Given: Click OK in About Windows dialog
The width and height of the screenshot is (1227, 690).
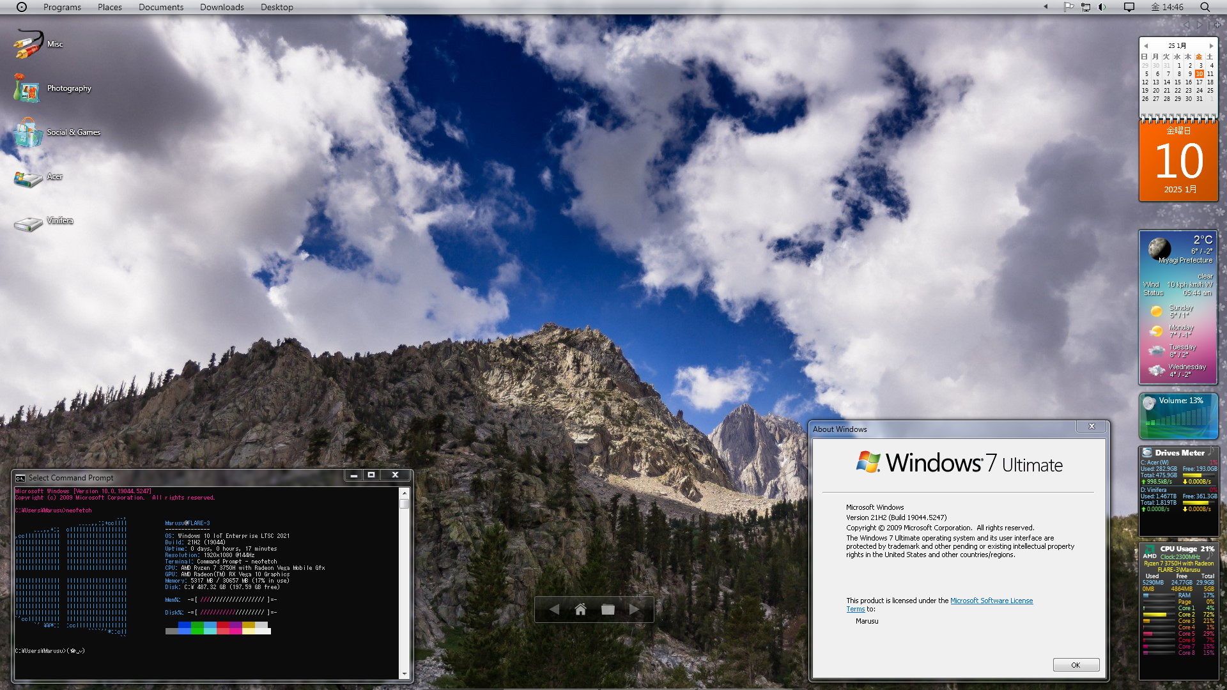Looking at the screenshot, I should pyautogui.click(x=1076, y=665).
